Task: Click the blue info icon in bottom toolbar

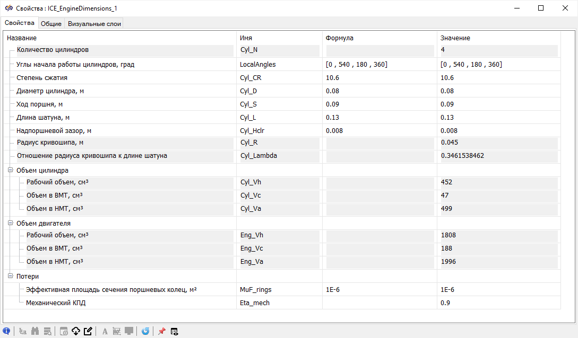Action: 6,332
